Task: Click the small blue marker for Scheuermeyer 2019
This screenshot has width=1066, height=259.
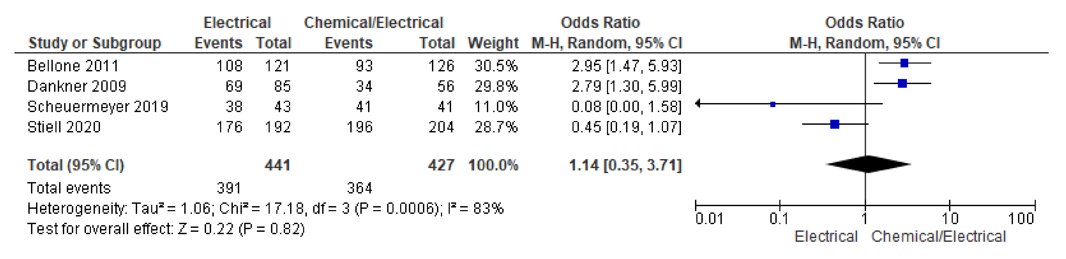Action: [773, 104]
